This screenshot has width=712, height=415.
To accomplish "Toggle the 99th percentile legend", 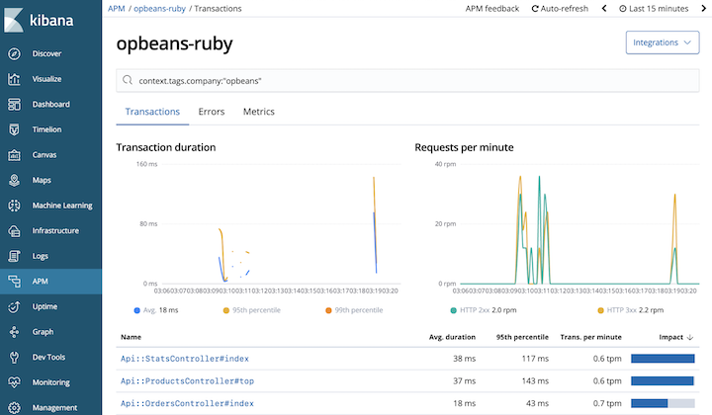I will click(354, 310).
